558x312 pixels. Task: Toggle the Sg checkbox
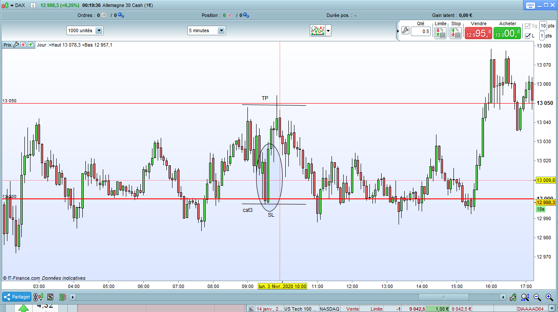528,26
